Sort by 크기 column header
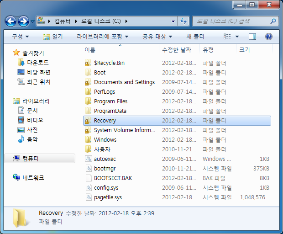Screen dimensions: 283x234 coord(244,50)
